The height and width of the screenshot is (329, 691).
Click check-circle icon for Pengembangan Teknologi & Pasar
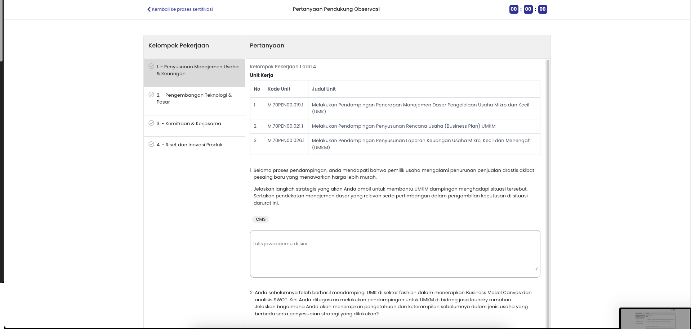click(151, 95)
